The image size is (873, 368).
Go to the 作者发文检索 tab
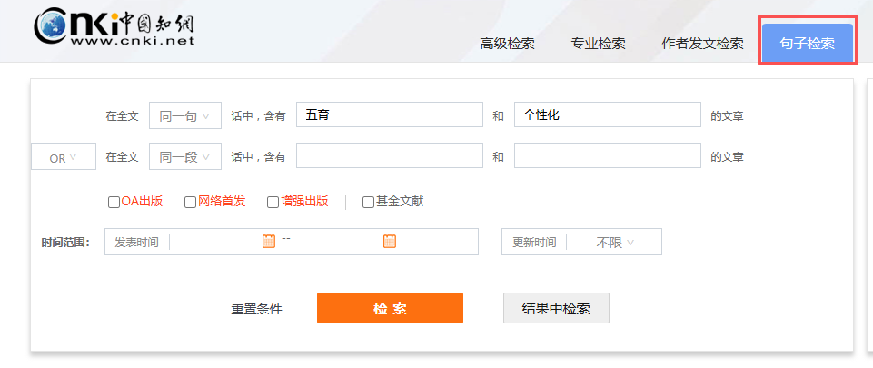click(x=702, y=44)
